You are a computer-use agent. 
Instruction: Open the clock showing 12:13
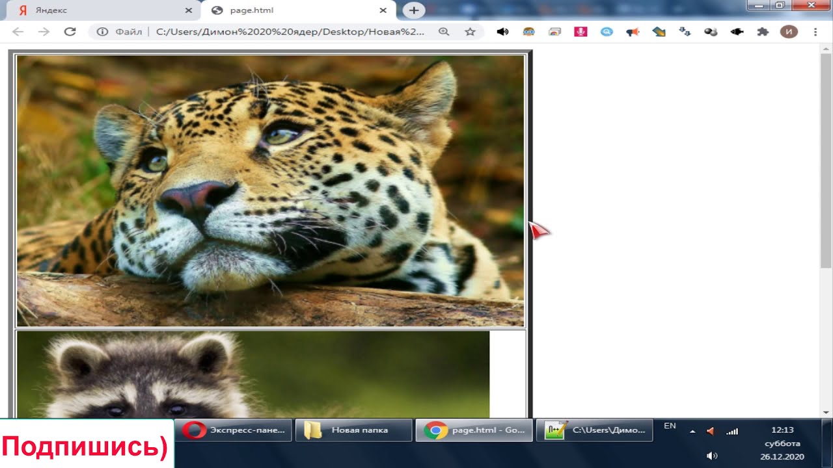(782, 443)
